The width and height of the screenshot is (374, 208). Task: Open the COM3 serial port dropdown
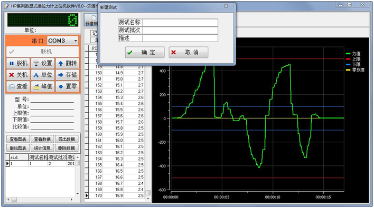coord(63,41)
